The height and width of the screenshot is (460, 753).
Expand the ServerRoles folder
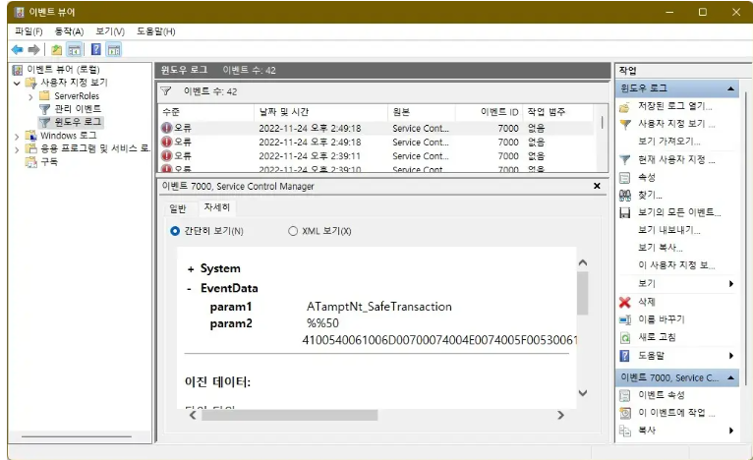point(30,96)
